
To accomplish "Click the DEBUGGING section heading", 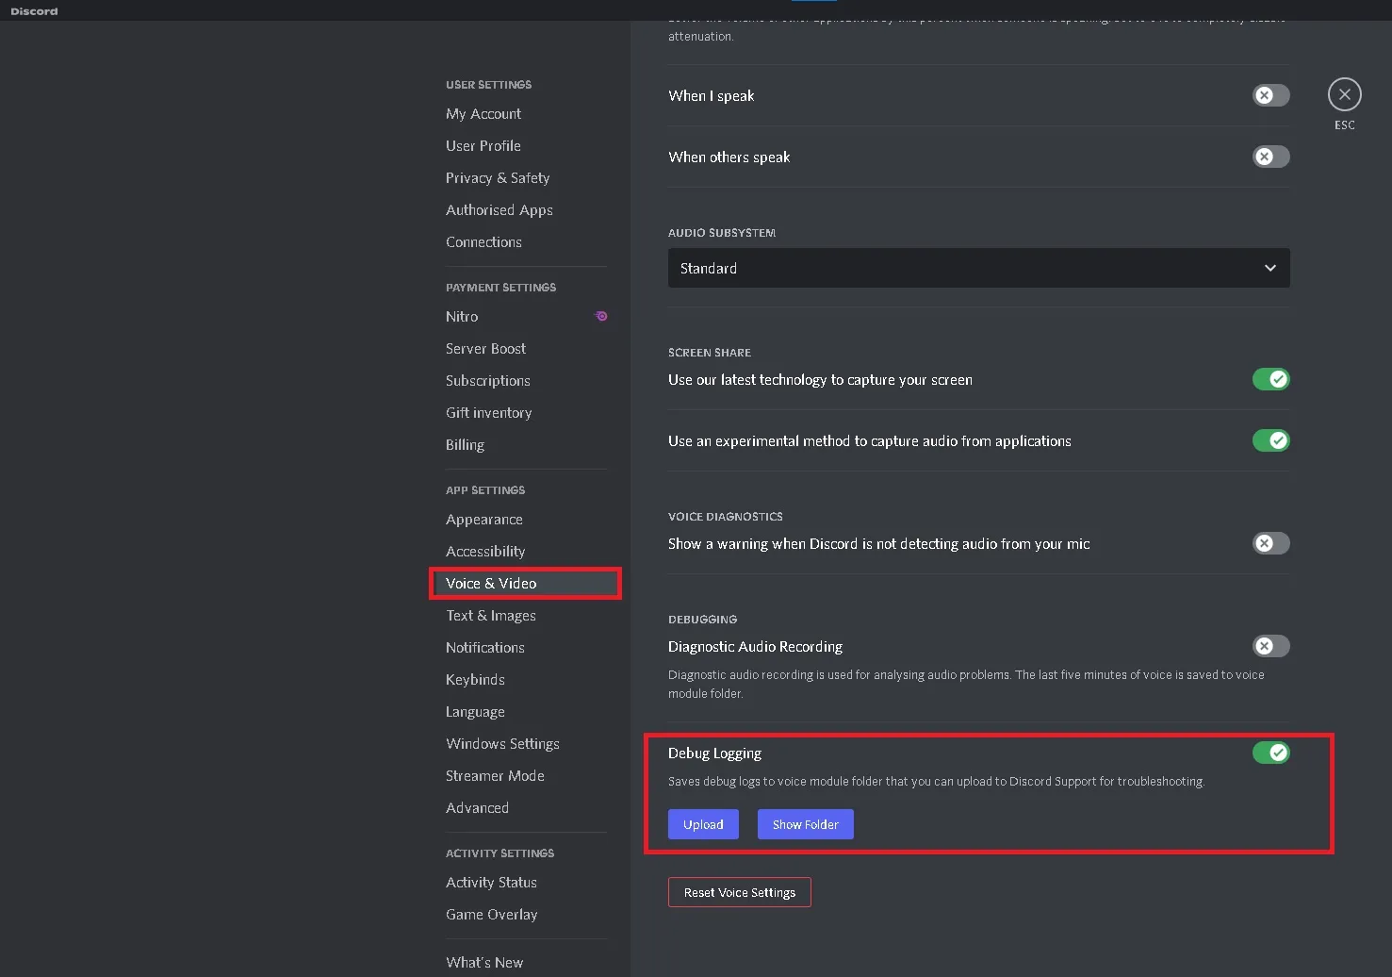I will coord(702,619).
